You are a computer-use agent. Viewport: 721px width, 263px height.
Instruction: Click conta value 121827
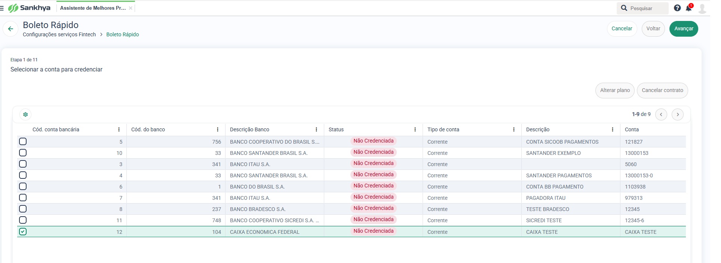(633, 142)
